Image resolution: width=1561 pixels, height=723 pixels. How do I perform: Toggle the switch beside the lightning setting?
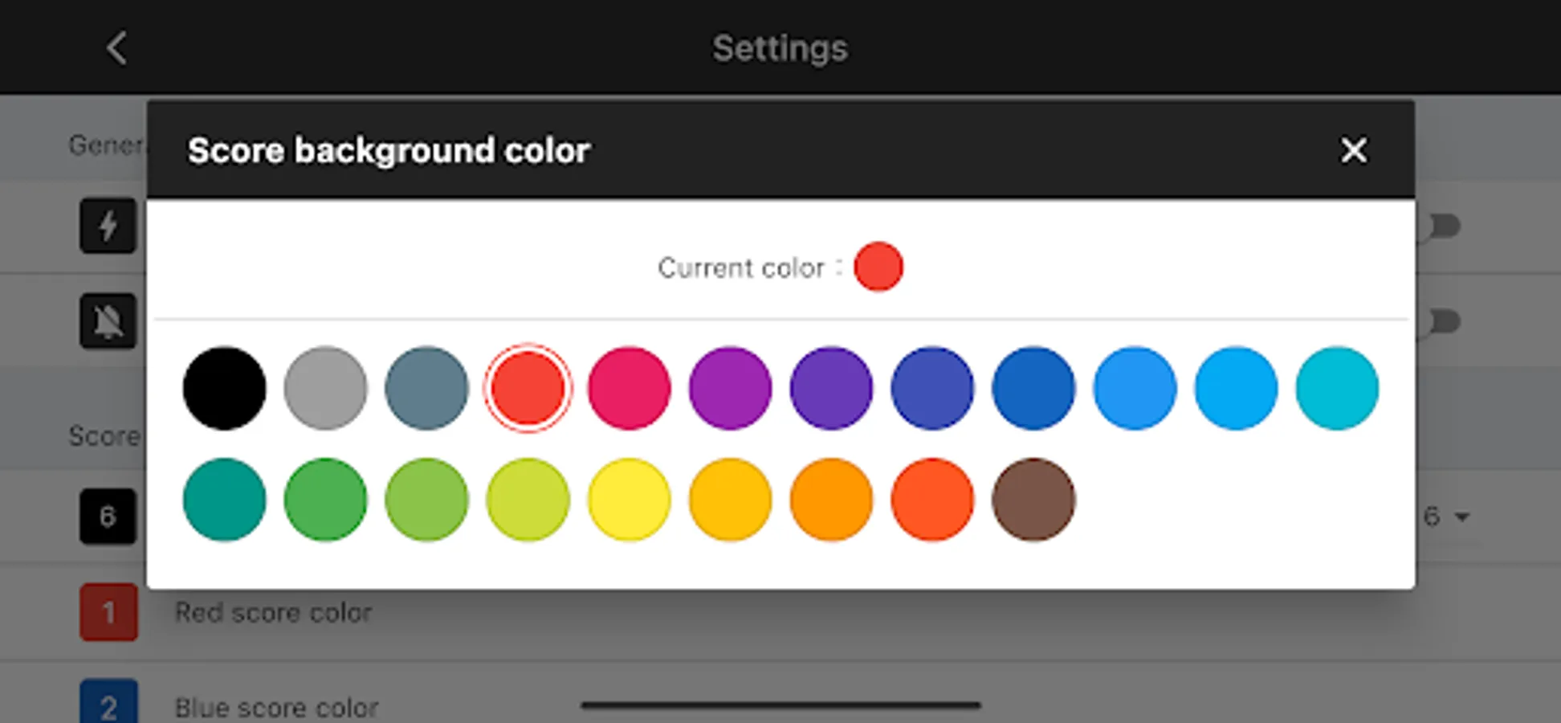pos(1443,227)
